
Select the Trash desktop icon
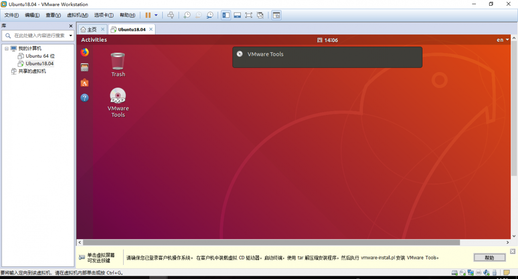[x=118, y=65]
